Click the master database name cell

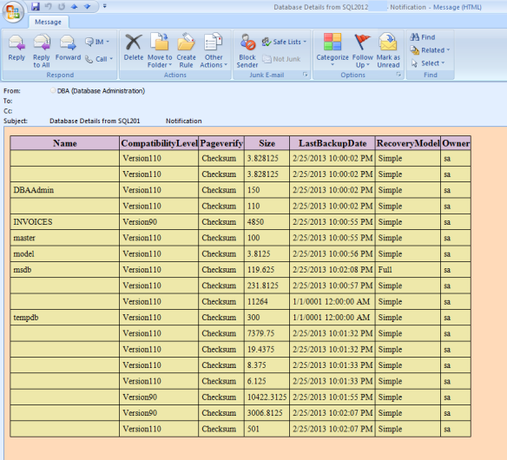tap(64, 238)
